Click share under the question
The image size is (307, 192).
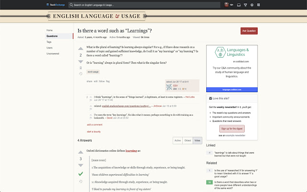[x=89, y=81]
